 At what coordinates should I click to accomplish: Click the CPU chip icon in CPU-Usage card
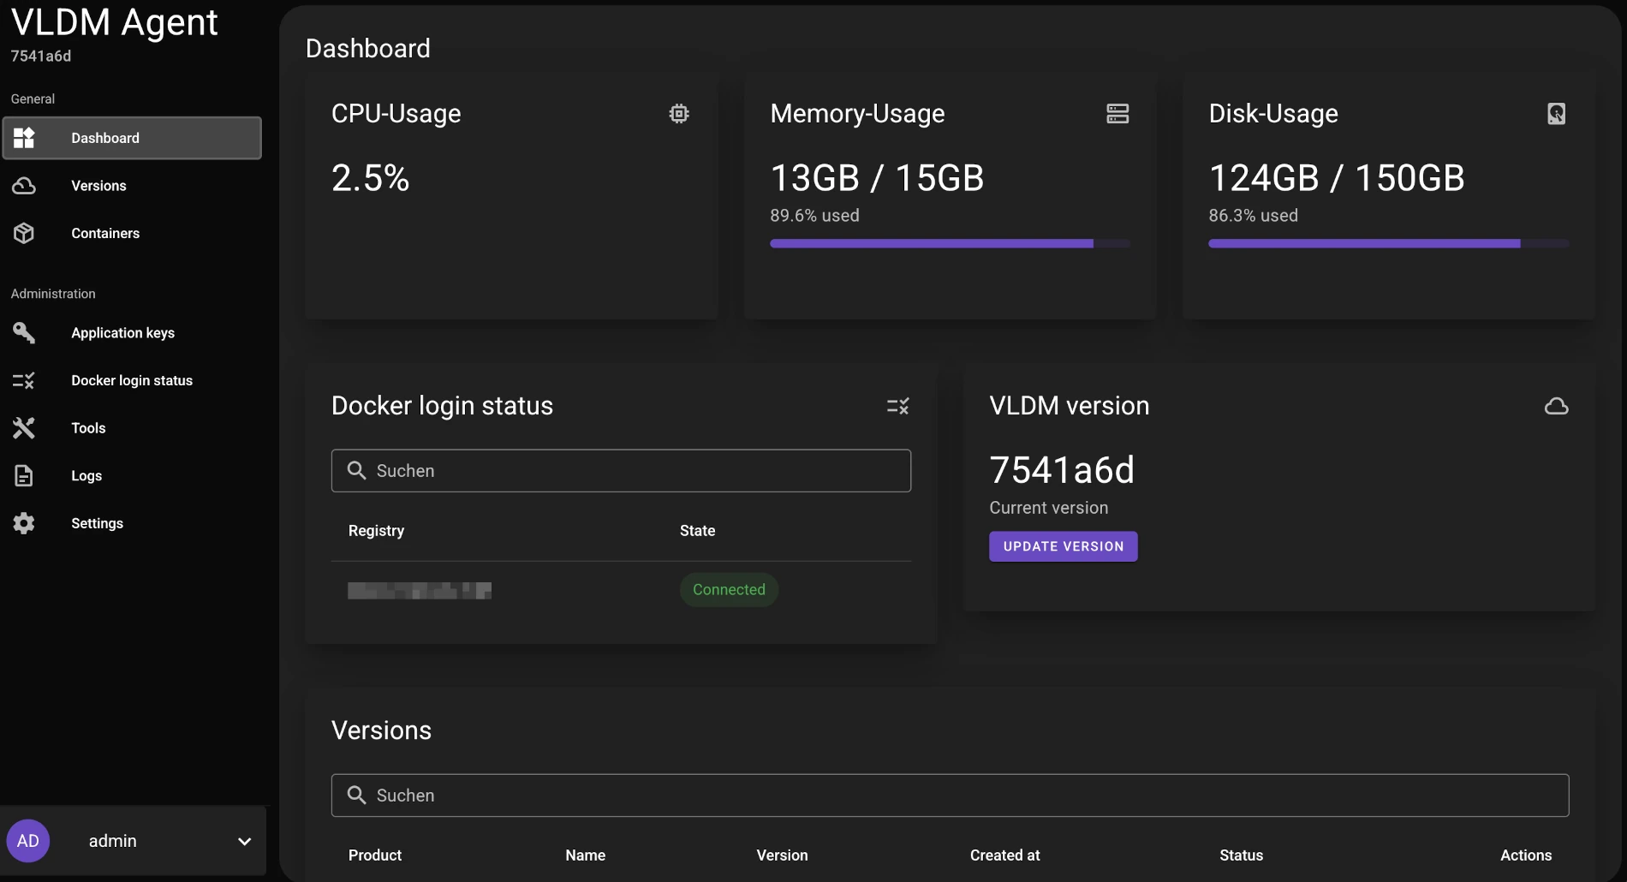(678, 114)
